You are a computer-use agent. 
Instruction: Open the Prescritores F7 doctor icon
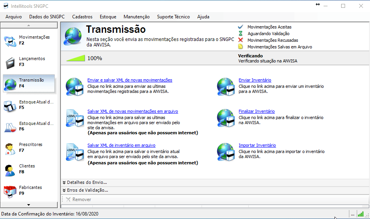(10, 149)
